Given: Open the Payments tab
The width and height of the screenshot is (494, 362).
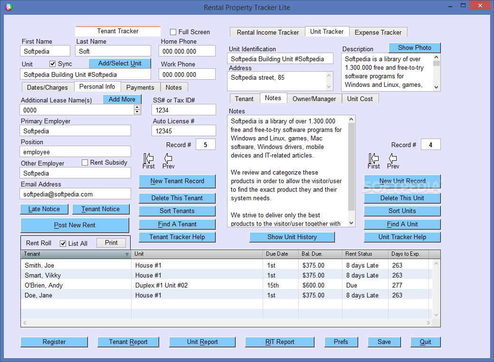Looking at the screenshot, I should point(140,87).
